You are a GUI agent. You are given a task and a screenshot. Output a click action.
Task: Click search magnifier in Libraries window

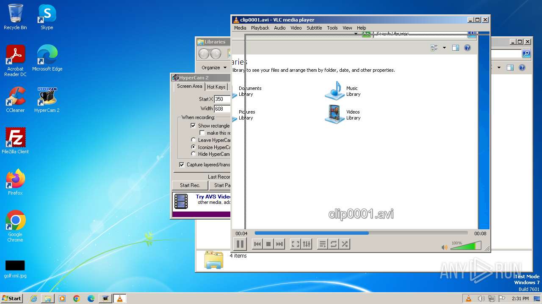(526, 54)
